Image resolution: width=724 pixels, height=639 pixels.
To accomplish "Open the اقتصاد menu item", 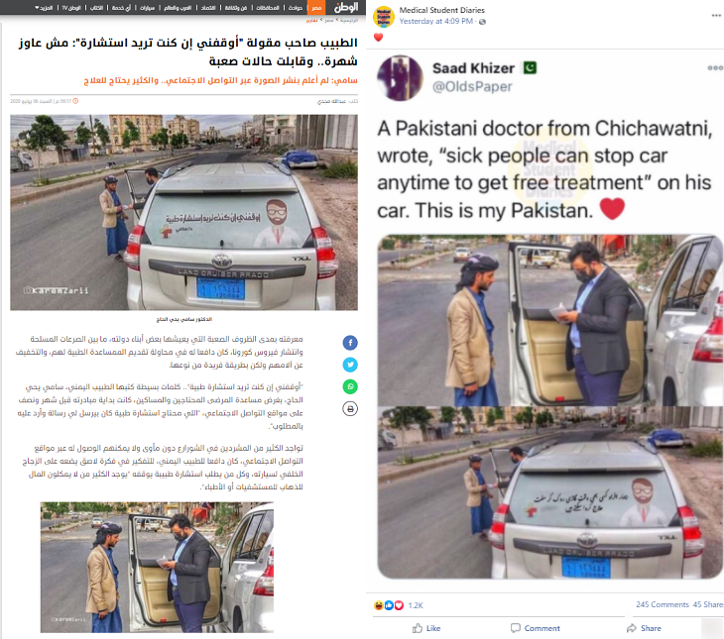I will (x=208, y=8).
